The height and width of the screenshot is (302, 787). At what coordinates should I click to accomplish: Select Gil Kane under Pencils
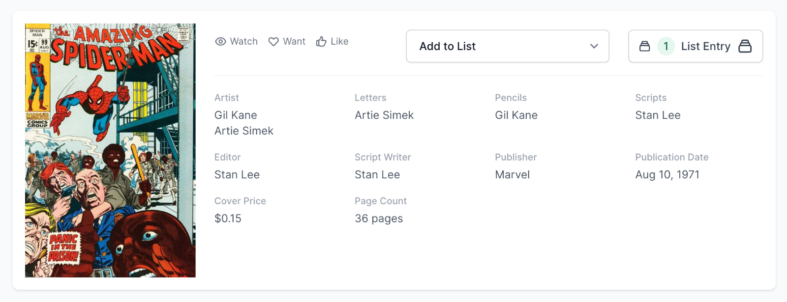tap(516, 115)
